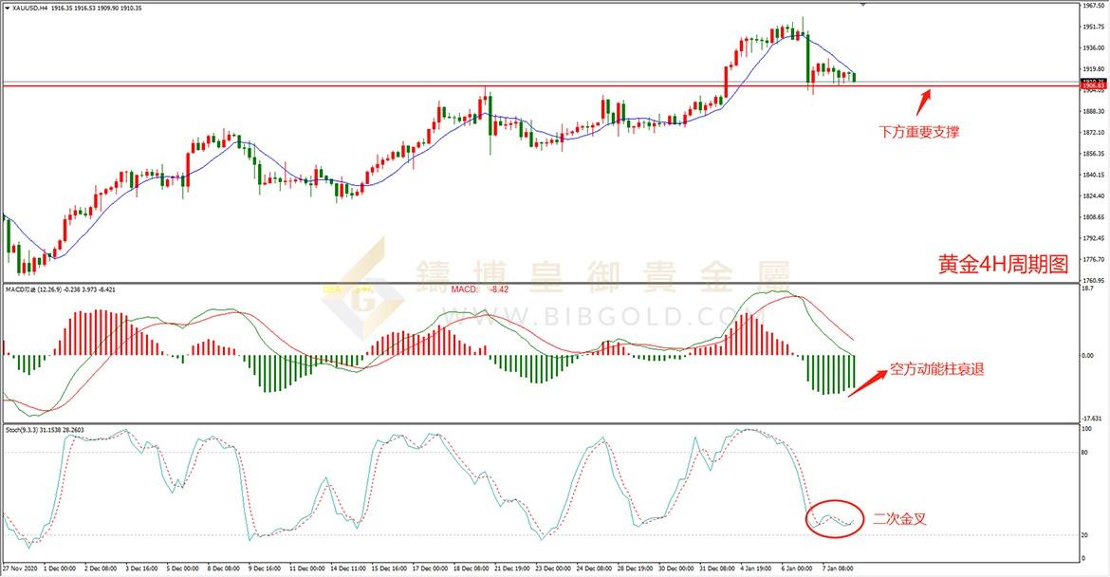Click the chart shift triangle marker at top
The image size is (1110, 577).
click(863, 4)
